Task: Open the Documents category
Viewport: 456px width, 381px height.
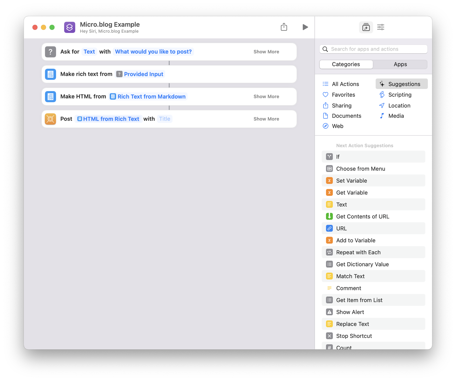Action: [x=342, y=116]
